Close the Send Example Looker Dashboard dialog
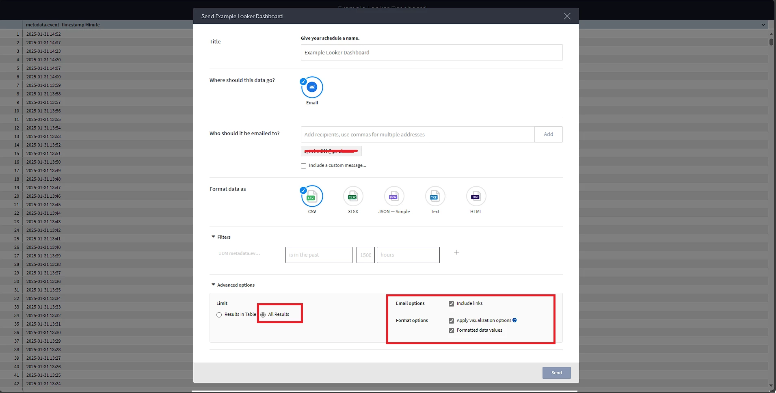The width and height of the screenshot is (776, 393). click(x=567, y=16)
